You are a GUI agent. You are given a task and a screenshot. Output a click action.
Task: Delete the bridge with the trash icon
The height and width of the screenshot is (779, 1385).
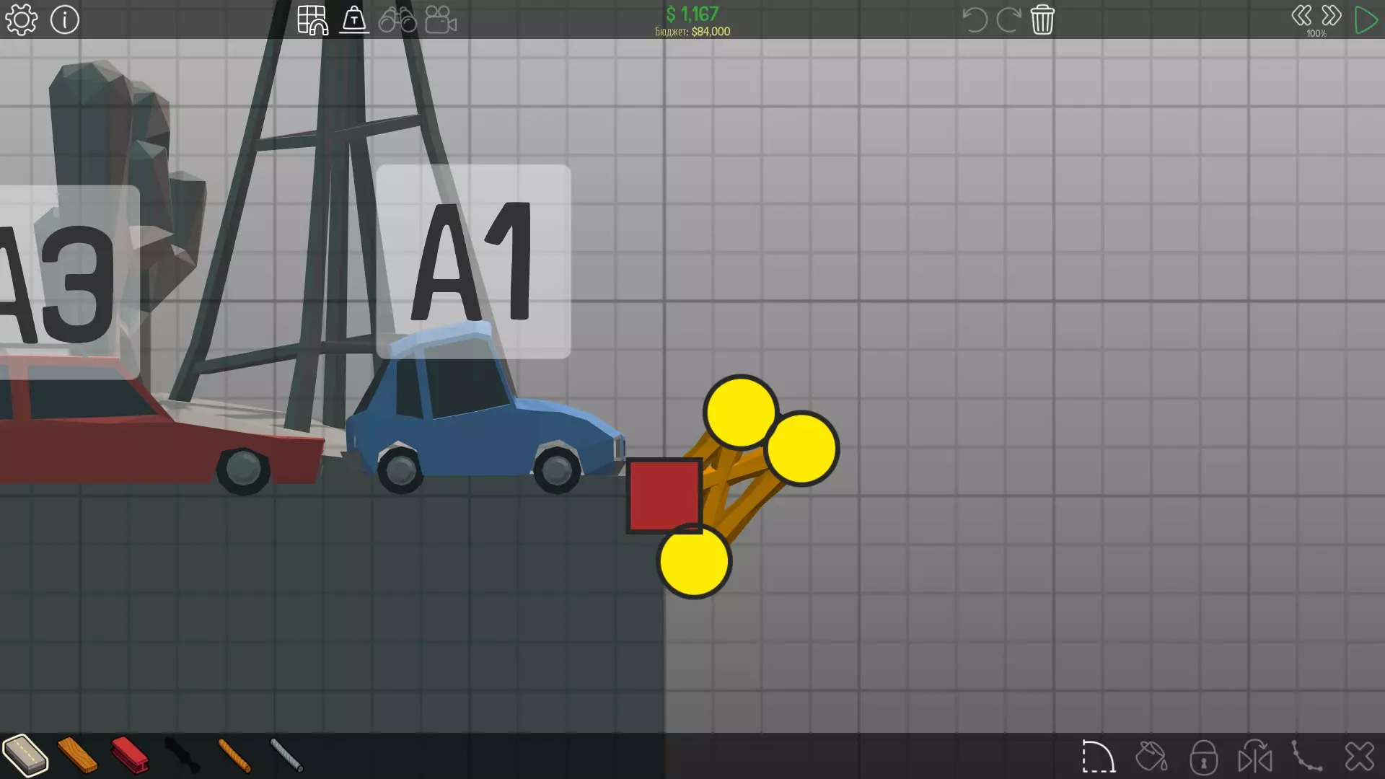coord(1042,20)
